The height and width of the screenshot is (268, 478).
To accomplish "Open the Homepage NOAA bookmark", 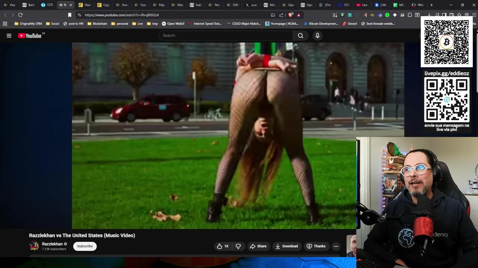I will pos(282,23).
